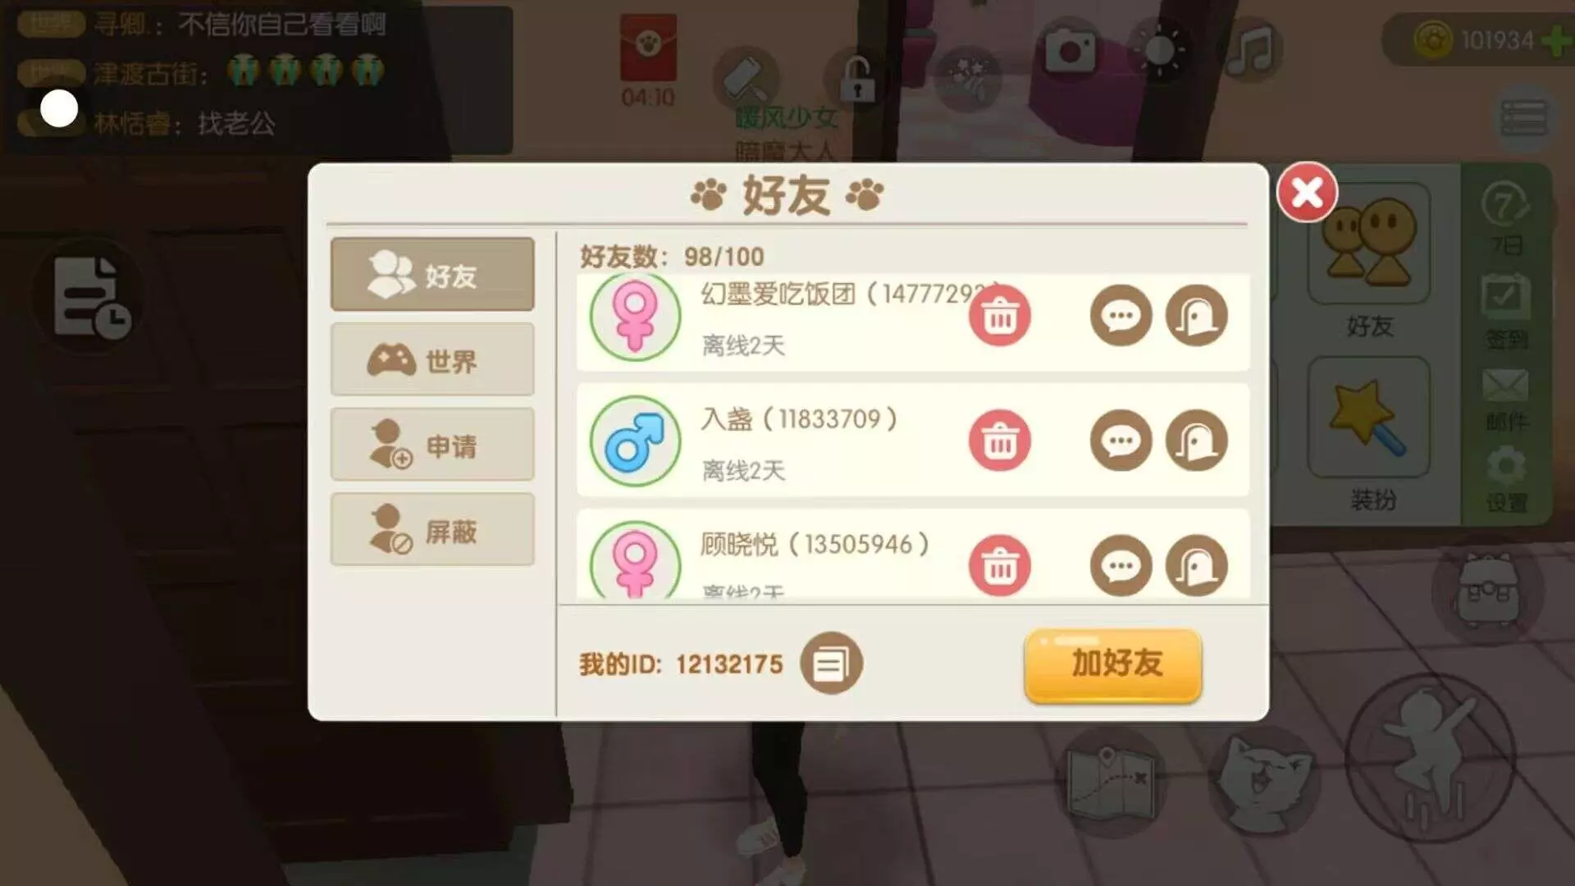The width and height of the screenshot is (1575, 886).
Task: Visit 顾晓悦's home via door icon
Action: [x=1196, y=565]
